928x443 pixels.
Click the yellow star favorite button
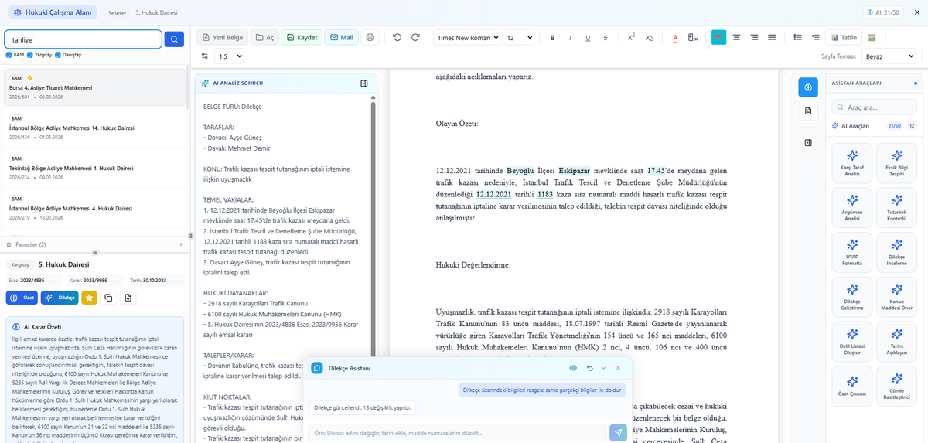tap(90, 298)
